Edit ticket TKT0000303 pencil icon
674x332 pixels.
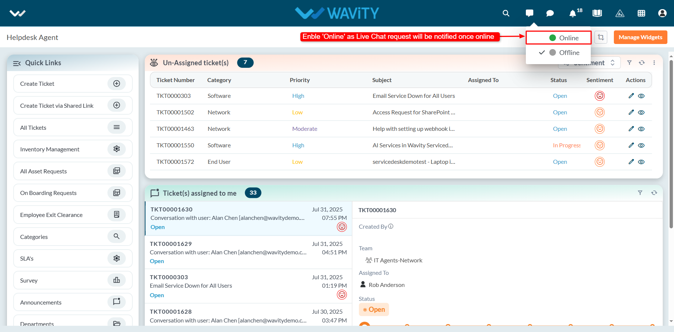(631, 96)
